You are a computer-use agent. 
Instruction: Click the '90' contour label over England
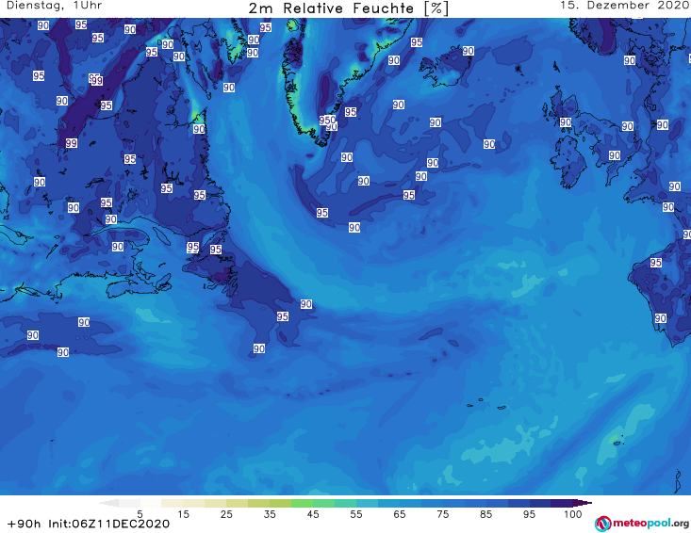(615, 155)
